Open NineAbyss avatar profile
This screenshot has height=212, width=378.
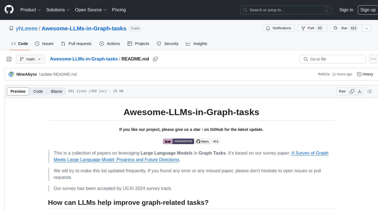11,74
